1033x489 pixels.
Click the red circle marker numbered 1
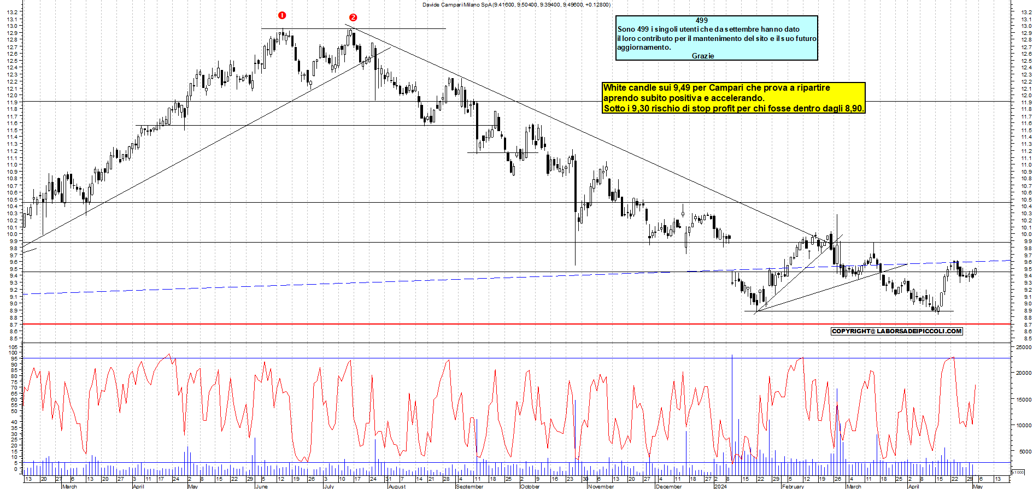click(x=282, y=15)
